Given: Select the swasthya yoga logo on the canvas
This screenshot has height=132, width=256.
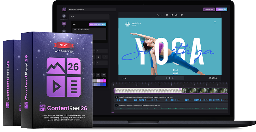Looking at the screenshot, I should pos(133,24).
